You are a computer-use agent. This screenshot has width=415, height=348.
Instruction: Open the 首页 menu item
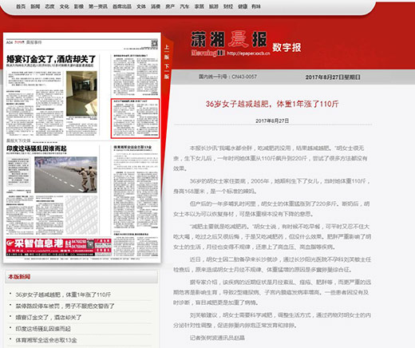click(21, 6)
